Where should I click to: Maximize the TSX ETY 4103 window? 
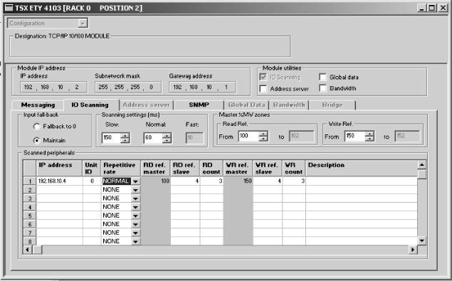[432, 8]
